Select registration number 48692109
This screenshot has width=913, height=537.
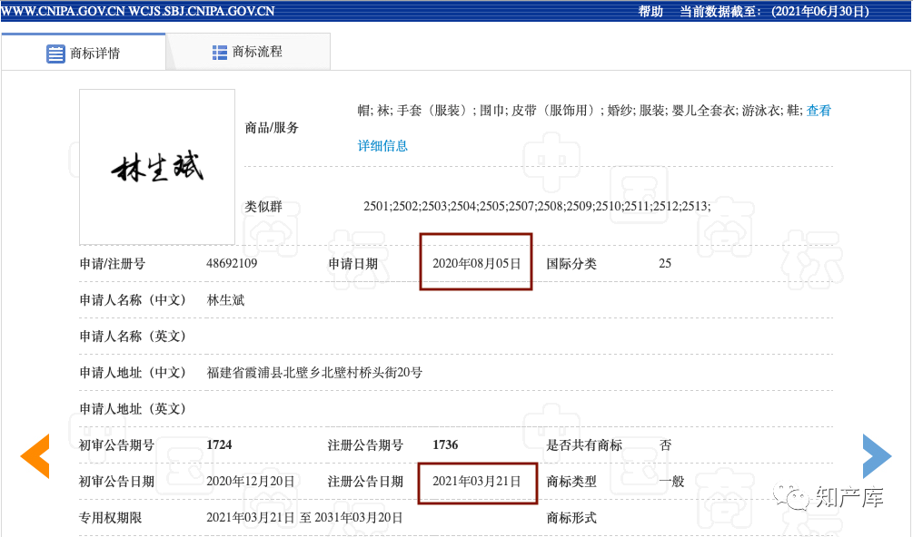coord(232,264)
